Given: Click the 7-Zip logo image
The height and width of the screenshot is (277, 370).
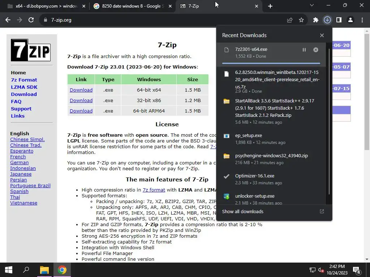Looking at the screenshot, I should [x=31, y=50].
